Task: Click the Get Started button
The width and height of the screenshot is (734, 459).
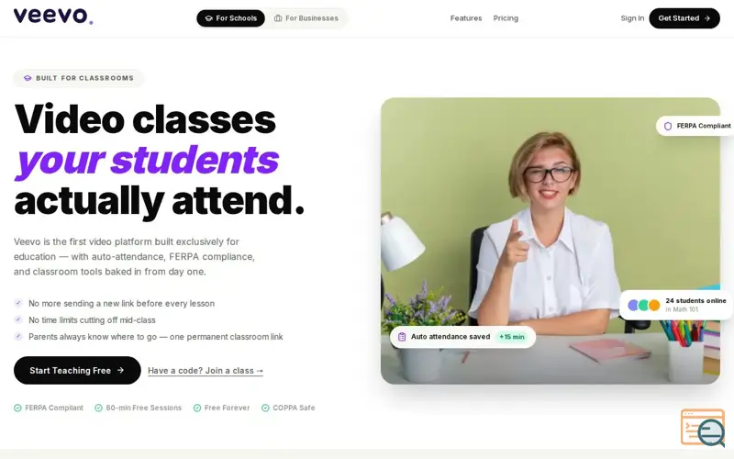Action: 684,18
